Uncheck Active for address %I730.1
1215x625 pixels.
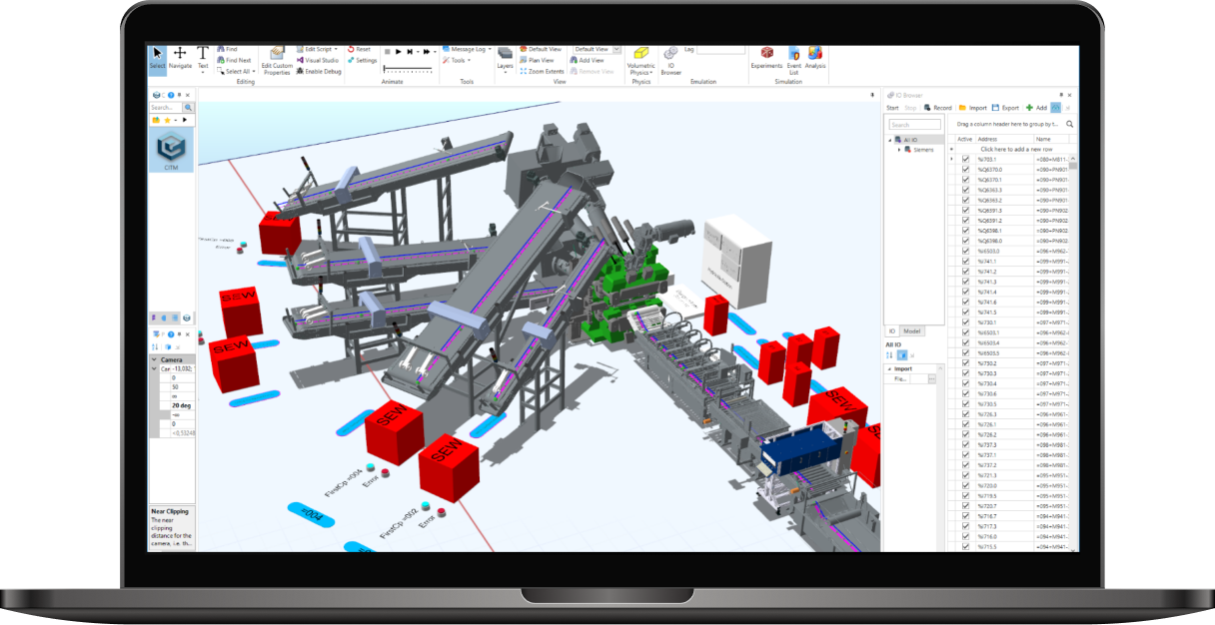pyautogui.click(x=965, y=322)
